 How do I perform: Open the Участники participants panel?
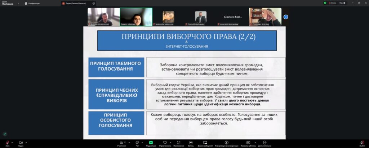coord(121,143)
